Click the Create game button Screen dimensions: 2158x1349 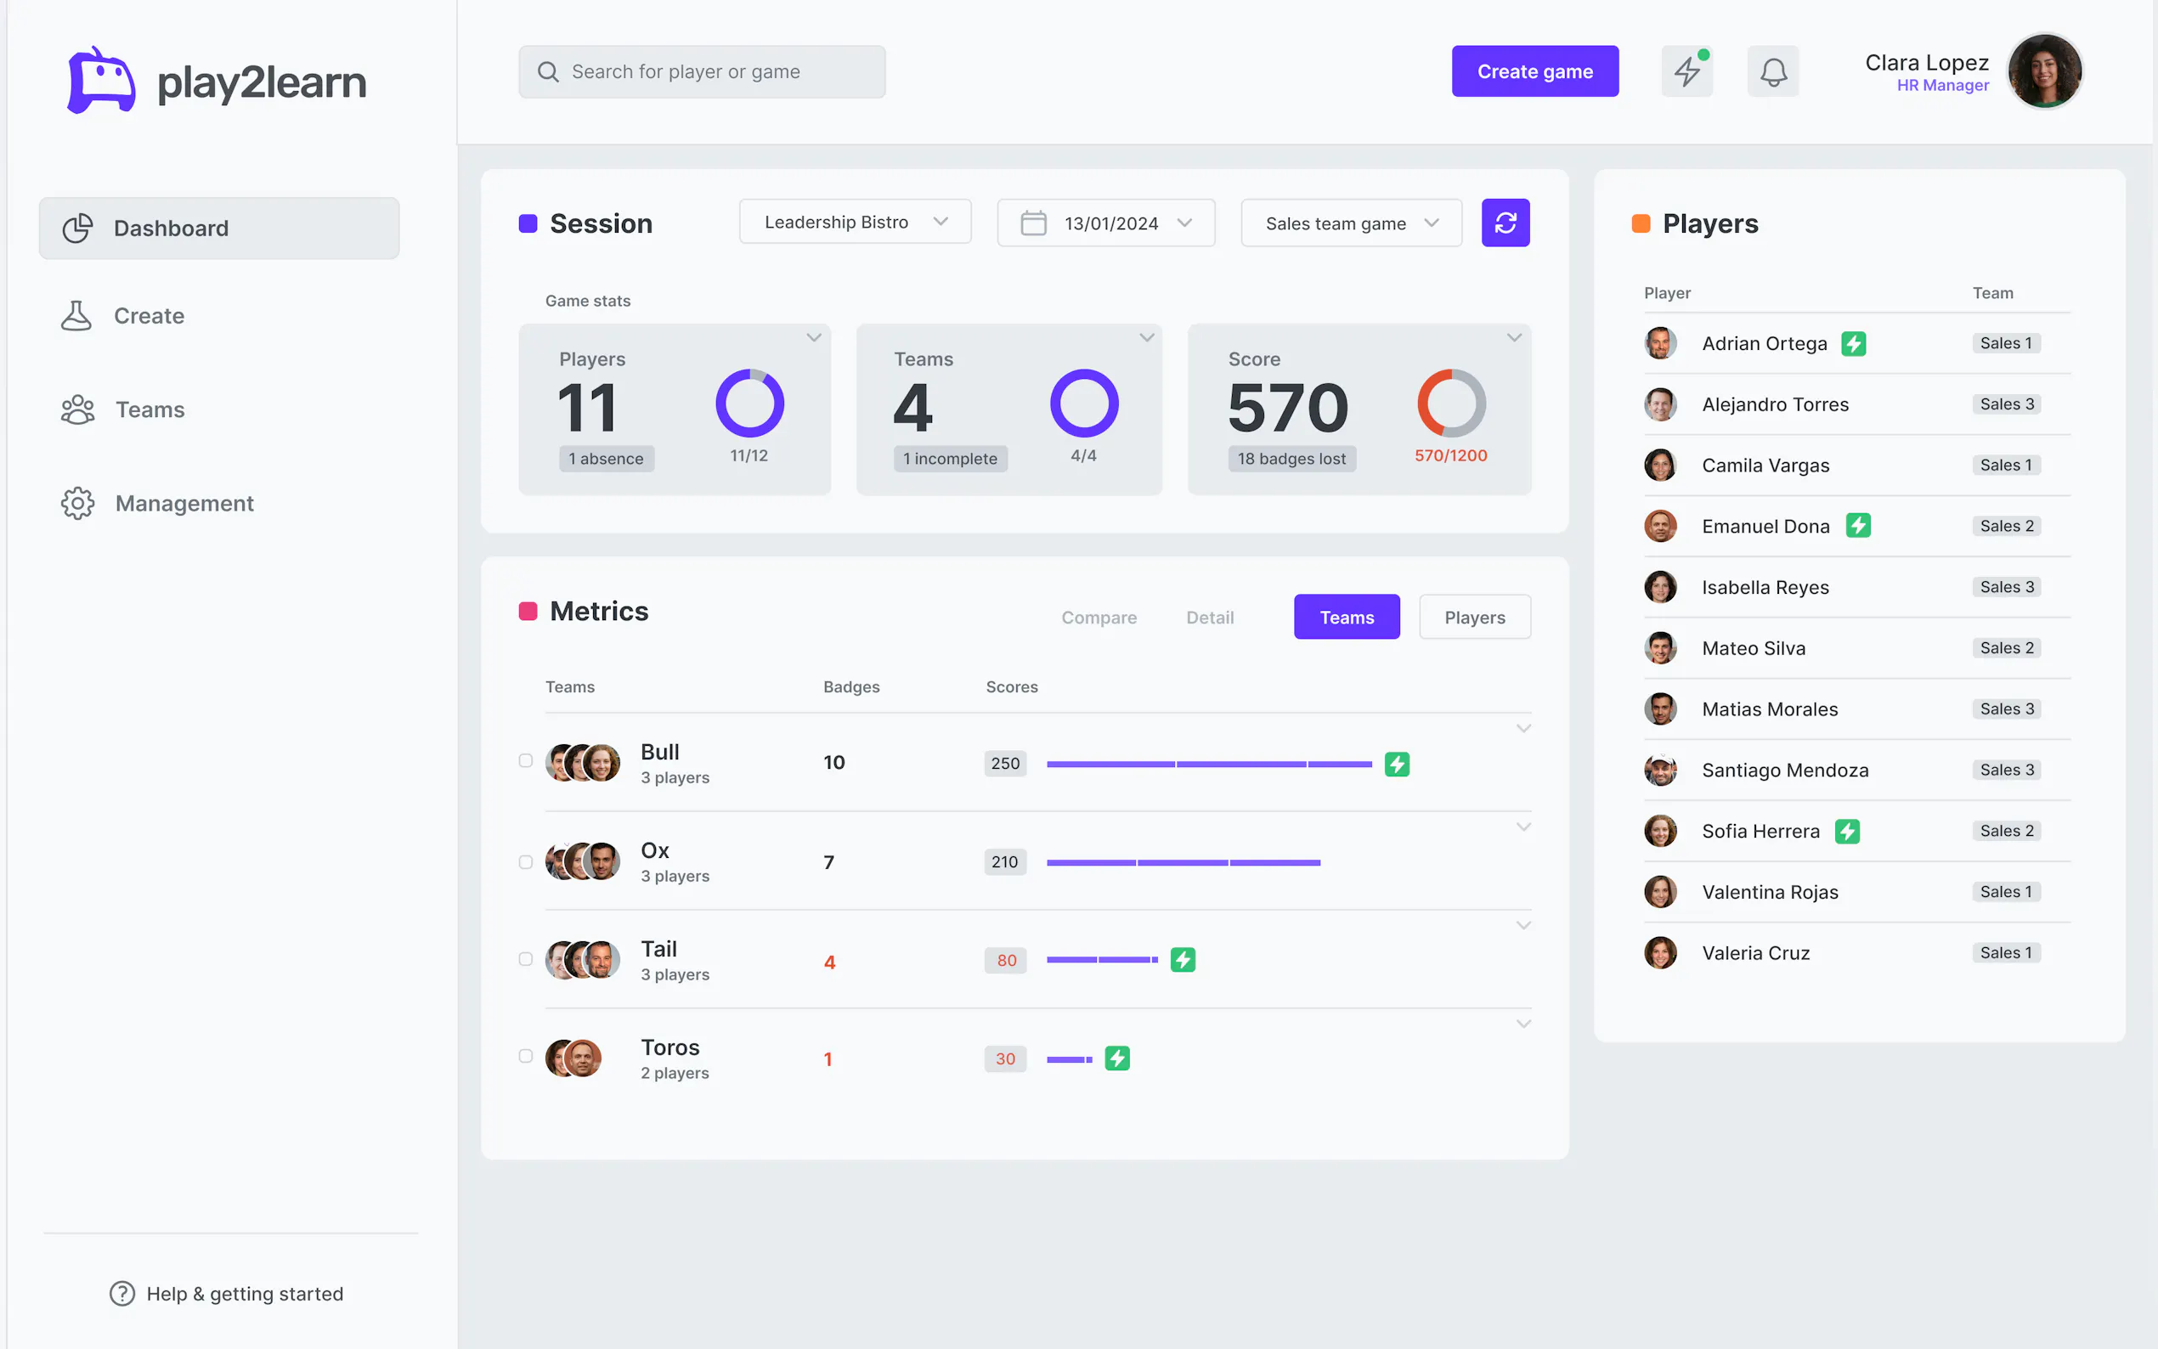pyautogui.click(x=1534, y=71)
